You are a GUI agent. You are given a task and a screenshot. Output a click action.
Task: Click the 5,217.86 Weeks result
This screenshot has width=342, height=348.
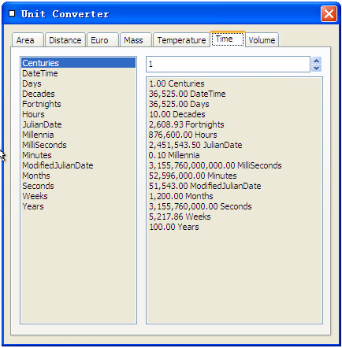click(x=180, y=217)
